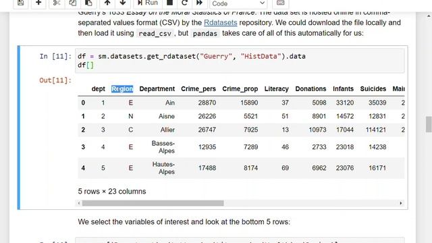The image size is (432, 243).
Task: Restart the kernel icon
Action: point(184,3)
